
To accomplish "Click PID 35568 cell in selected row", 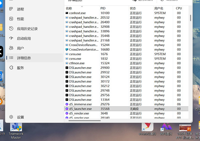I will 105,109.
